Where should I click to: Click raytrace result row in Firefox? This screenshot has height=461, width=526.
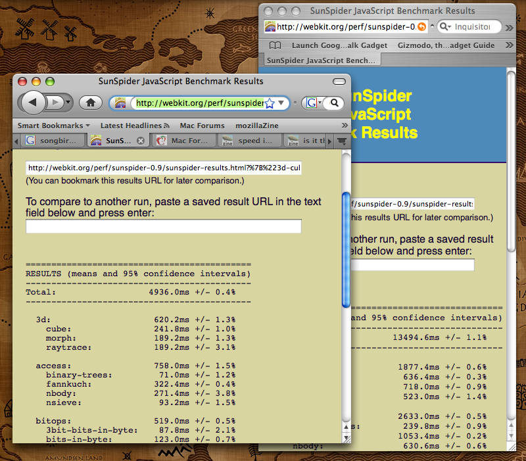(x=141, y=347)
